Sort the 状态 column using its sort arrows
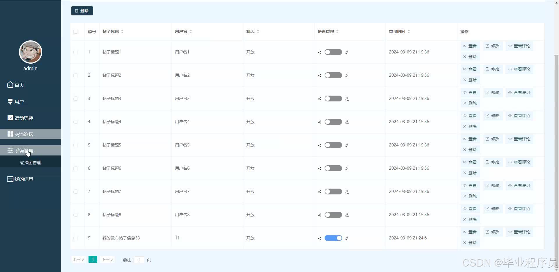The image size is (559, 272). 259,31
